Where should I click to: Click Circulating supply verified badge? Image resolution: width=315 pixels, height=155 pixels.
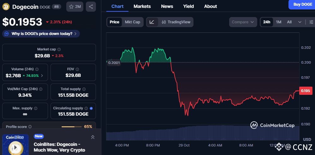coord(91,108)
